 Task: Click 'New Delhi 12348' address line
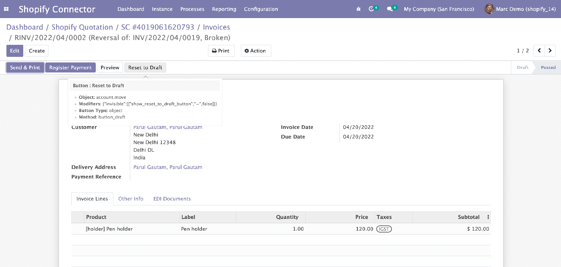pos(154,143)
